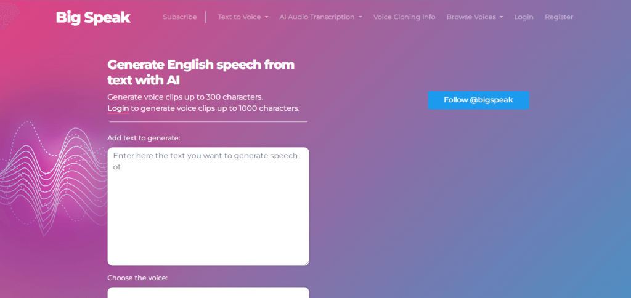Focus the text-to-generate input area
This screenshot has width=631, height=298.
(208, 206)
